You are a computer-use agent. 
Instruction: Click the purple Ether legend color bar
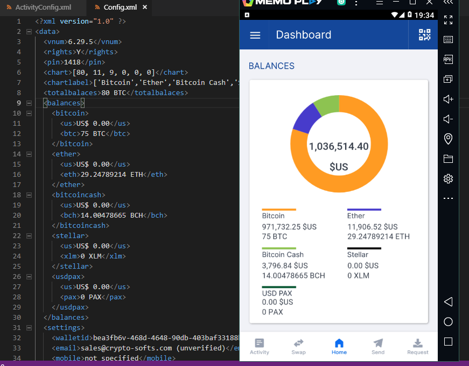click(x=364, y=210)
